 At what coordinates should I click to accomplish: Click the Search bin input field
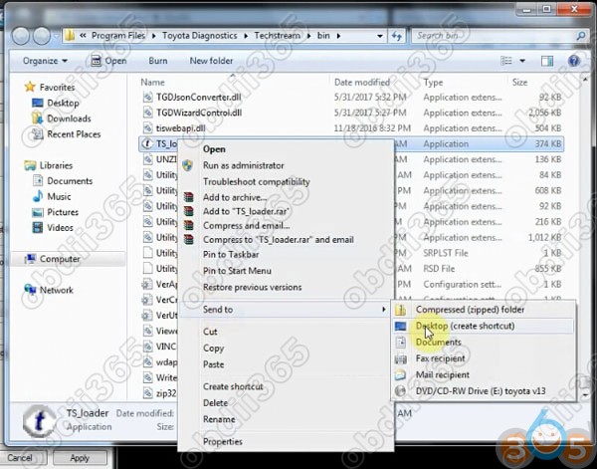pyautogui.click(x=495, y=36)
